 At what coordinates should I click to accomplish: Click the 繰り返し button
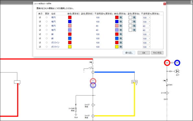point(129,53)
